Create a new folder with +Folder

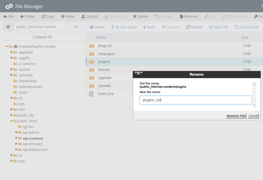[28, 16]
